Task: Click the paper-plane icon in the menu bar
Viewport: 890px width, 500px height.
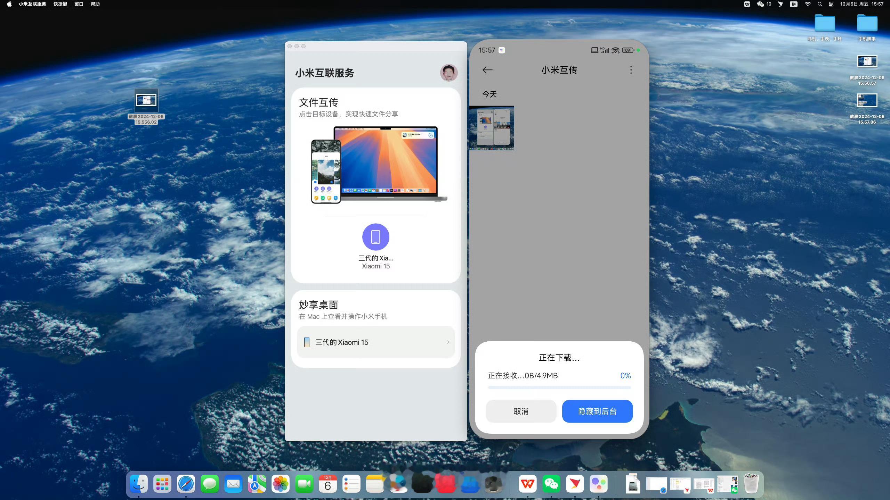Action: (780, 4)
